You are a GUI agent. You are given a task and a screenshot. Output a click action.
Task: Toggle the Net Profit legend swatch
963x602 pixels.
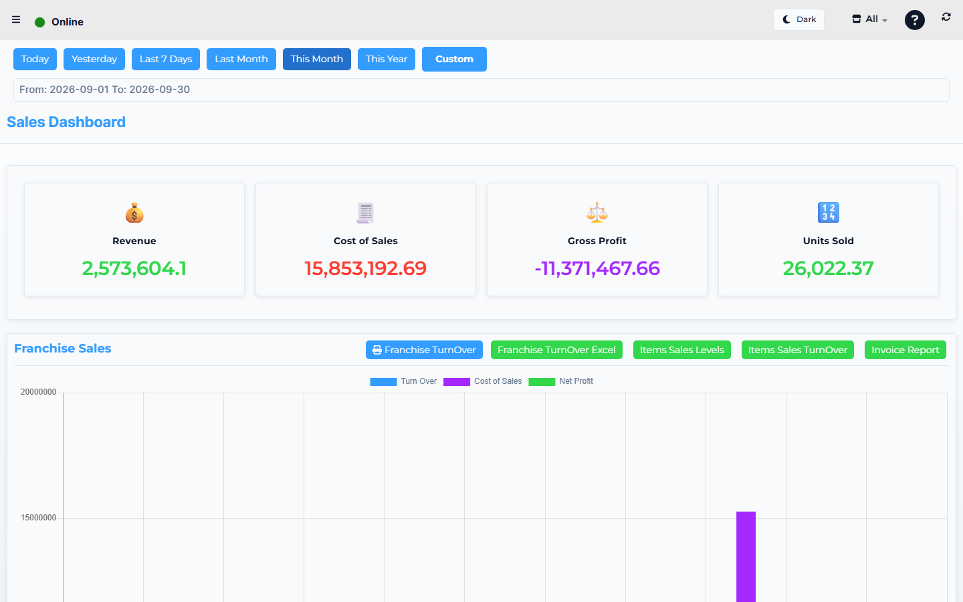(x=542, y=382)
